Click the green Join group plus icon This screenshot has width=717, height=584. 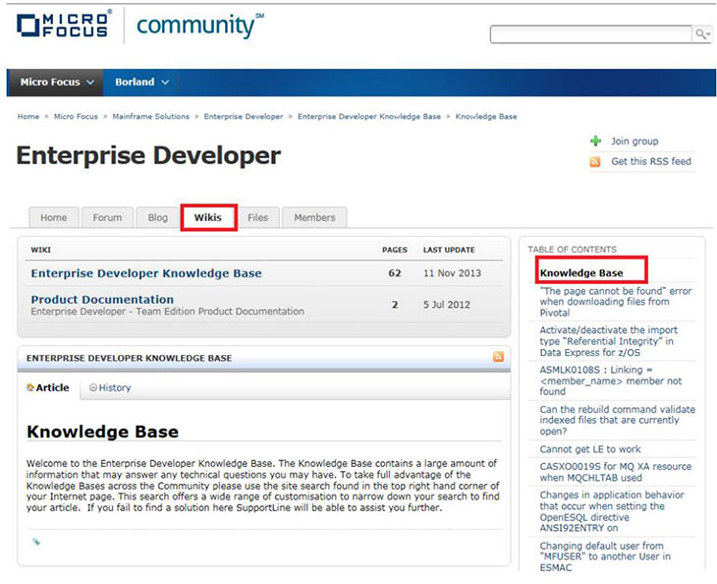coord(595,142)
